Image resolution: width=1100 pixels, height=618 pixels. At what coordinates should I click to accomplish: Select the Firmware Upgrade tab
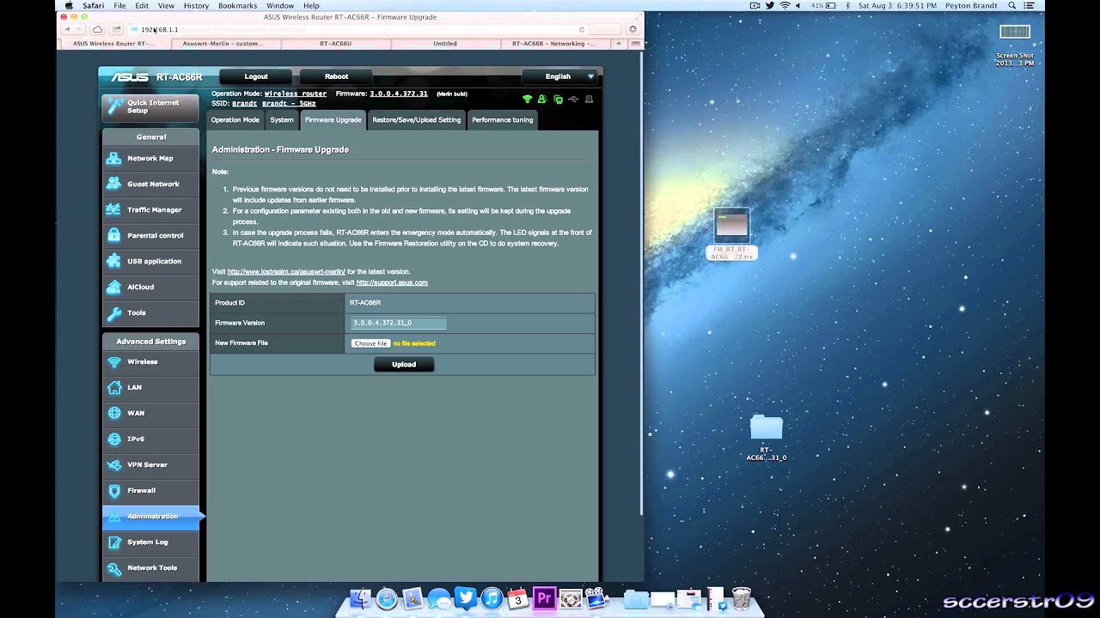pyautogui.click(x=333, y=120)
